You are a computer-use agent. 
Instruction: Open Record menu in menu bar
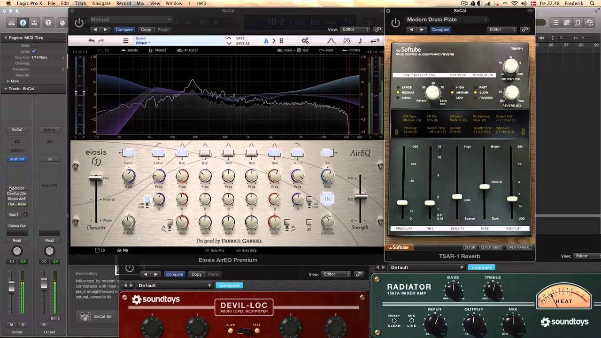[x=123, y=3]
